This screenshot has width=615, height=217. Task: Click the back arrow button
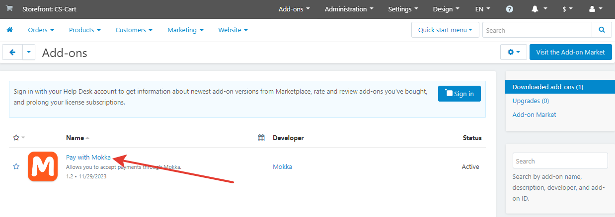click(x=12, y=52)
